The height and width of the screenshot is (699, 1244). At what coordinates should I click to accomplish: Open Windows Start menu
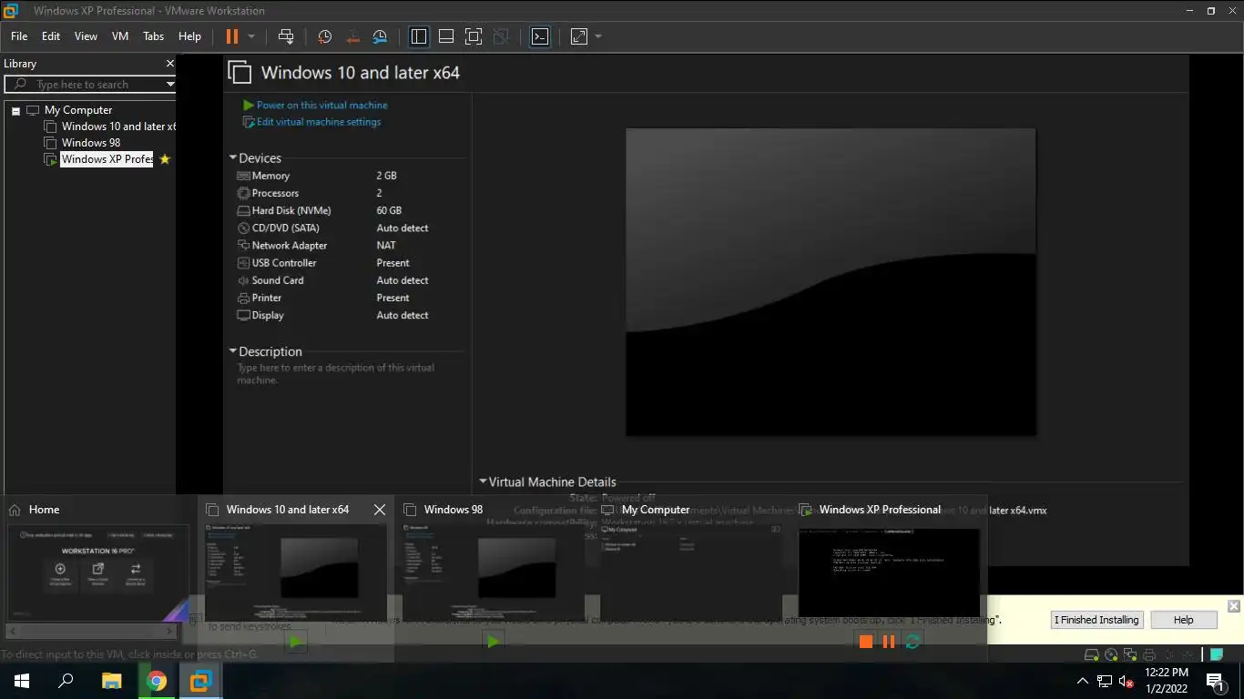click(22, 680)
